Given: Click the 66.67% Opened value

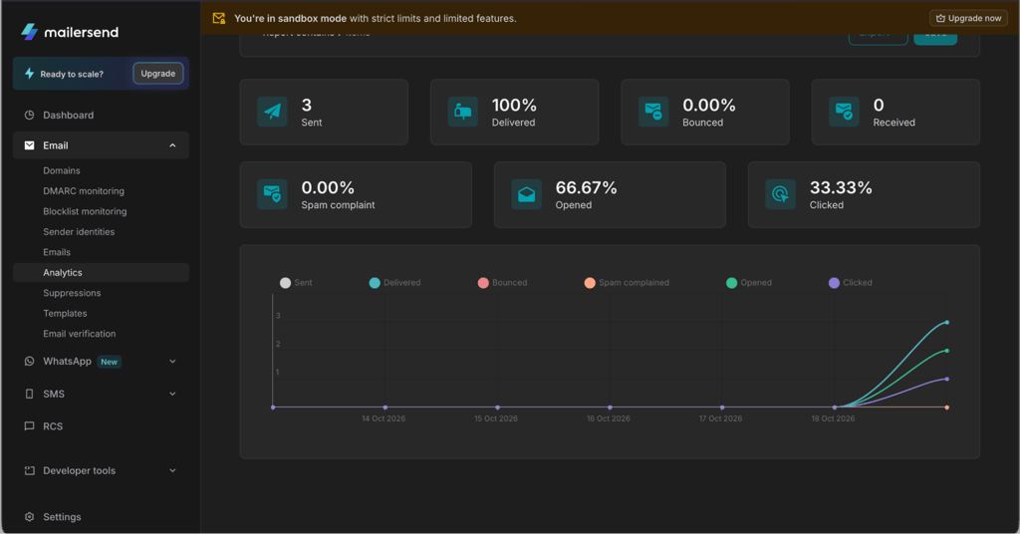Looking at the screenshot, I should coord(586,187).
